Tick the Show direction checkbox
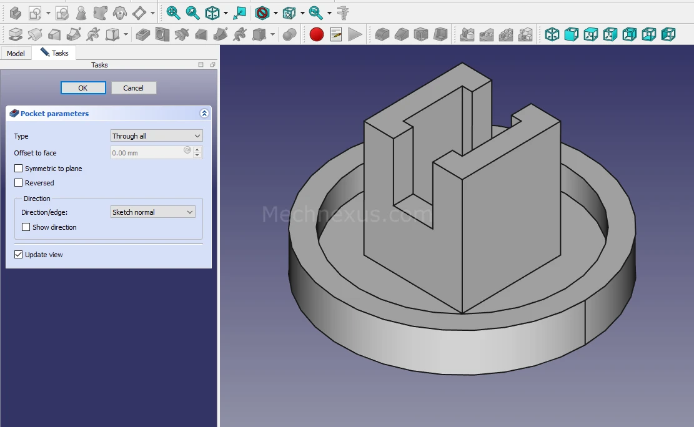Viewport: 694px width, 427px height. click(26, 227)
